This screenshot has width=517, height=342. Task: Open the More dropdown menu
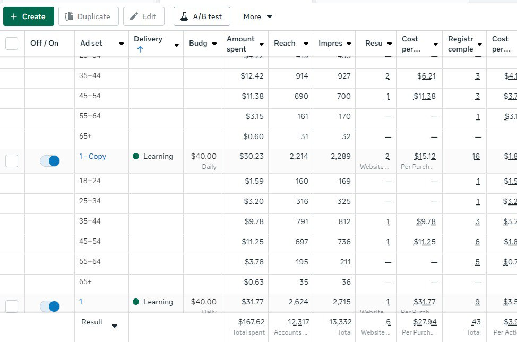258,16
